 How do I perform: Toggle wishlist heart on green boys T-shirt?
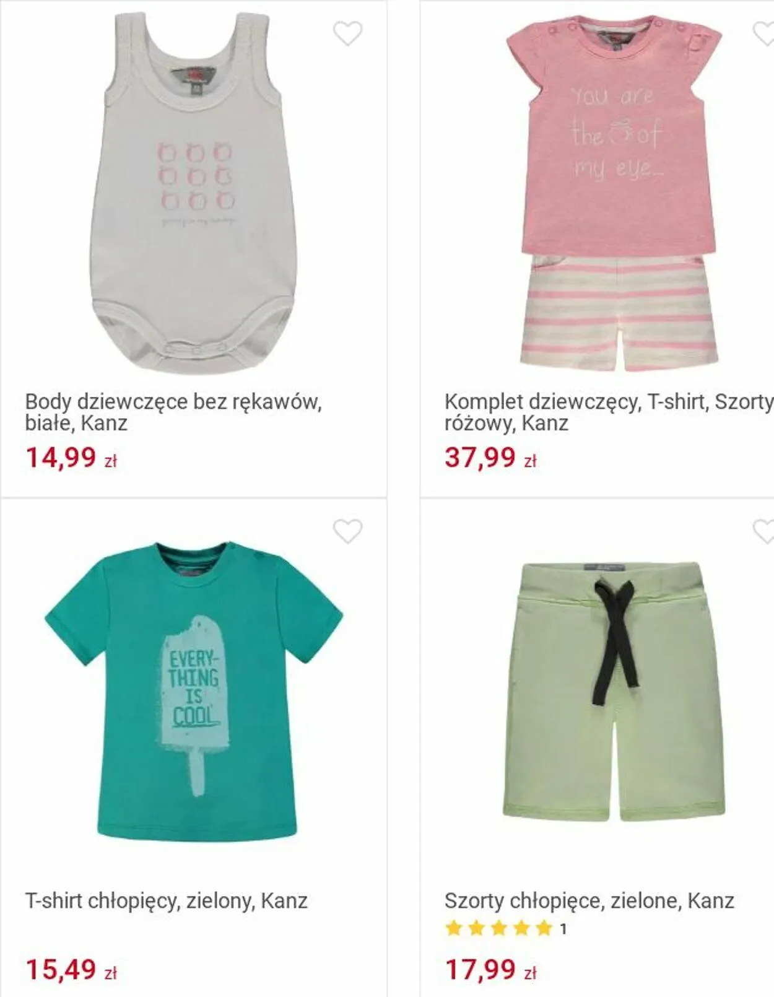click(x=347, y=531)
